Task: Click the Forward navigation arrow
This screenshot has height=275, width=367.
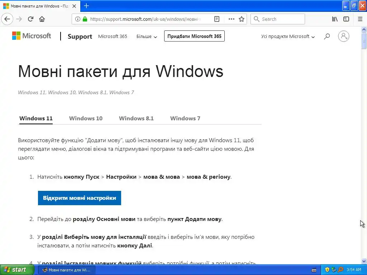Action: (x=19, y=19)
